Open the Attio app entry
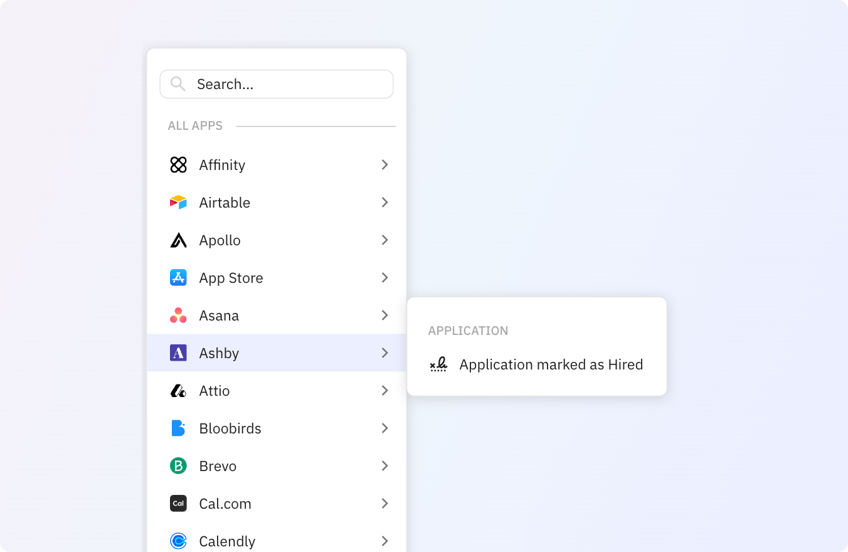Image resolution: width=848 pixels, height=552 pixels. point(277,391)
